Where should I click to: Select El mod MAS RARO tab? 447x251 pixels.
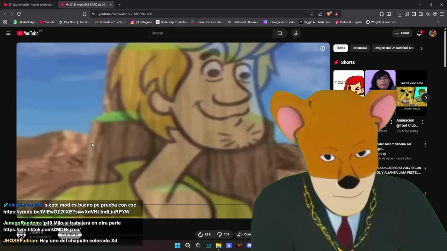(x=86, y=5)
